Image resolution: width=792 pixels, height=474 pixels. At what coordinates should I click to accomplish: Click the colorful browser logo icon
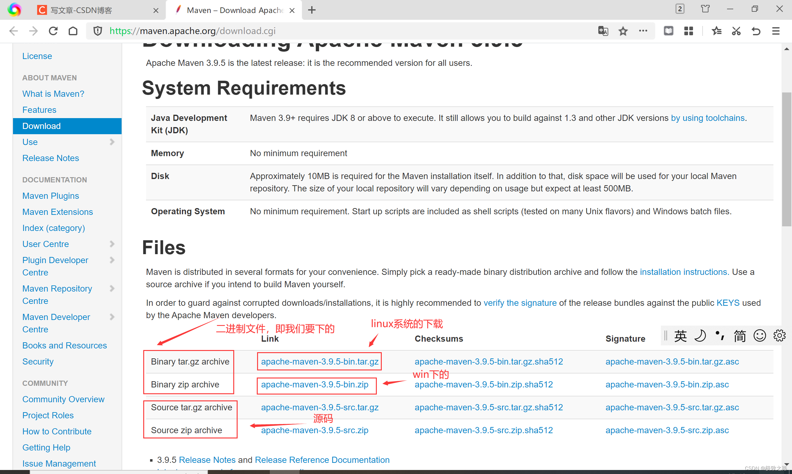coord(14,10)
